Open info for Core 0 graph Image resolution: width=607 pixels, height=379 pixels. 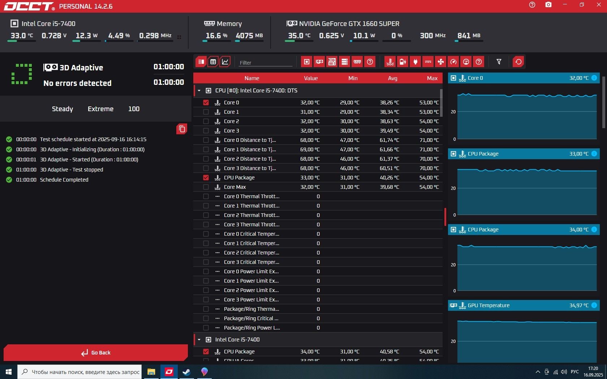[594, 78]
